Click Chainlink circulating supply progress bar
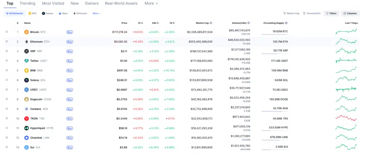Image resolution: width=365 pixels, height=153 pixels. 275,140
